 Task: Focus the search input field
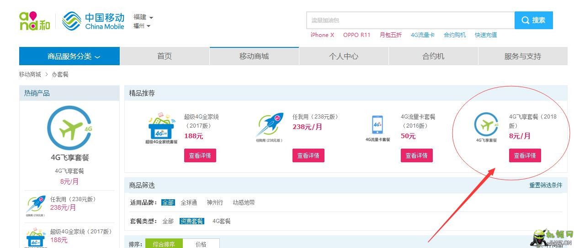(x=410, y=21)
